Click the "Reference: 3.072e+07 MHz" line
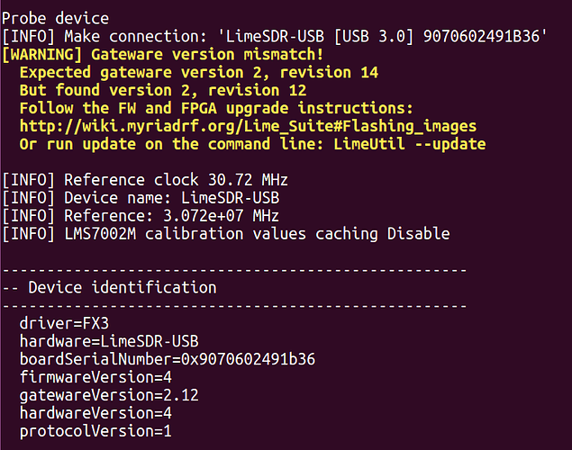Viewport: 572px width, 450px height. pos(141,216)
